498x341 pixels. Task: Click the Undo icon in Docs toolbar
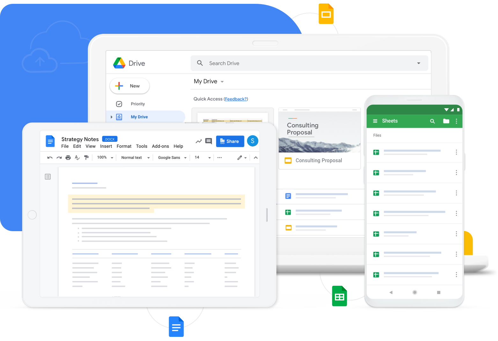click(x=50, y=158)
